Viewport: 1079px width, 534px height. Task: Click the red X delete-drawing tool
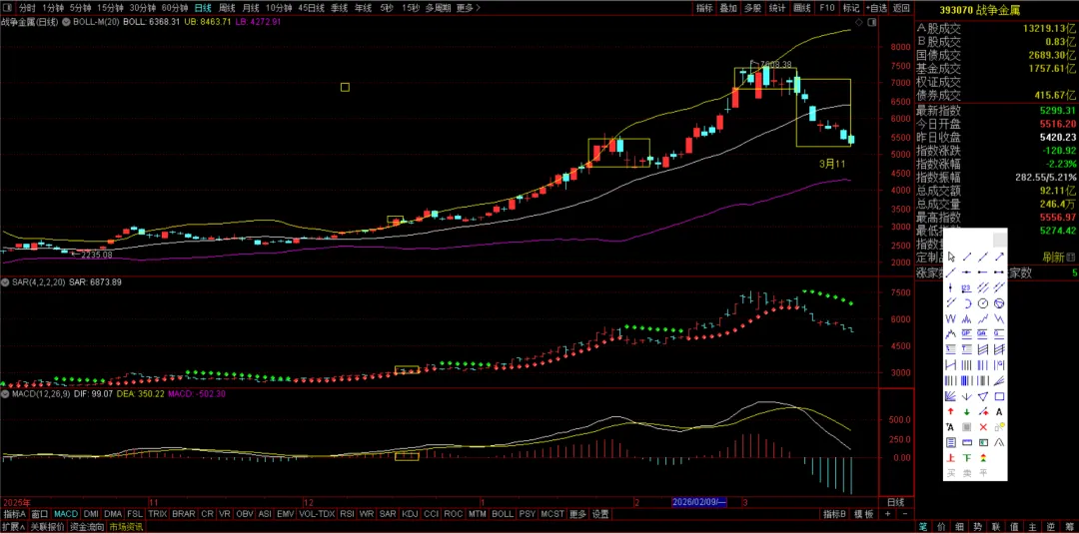pyautogui.click(x=983, y=426)
